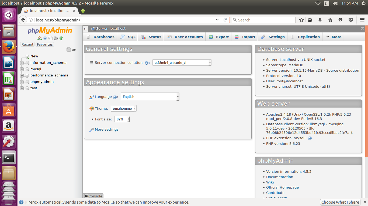
Task: Click help icon beside Language label
Action: pos(115,97)
